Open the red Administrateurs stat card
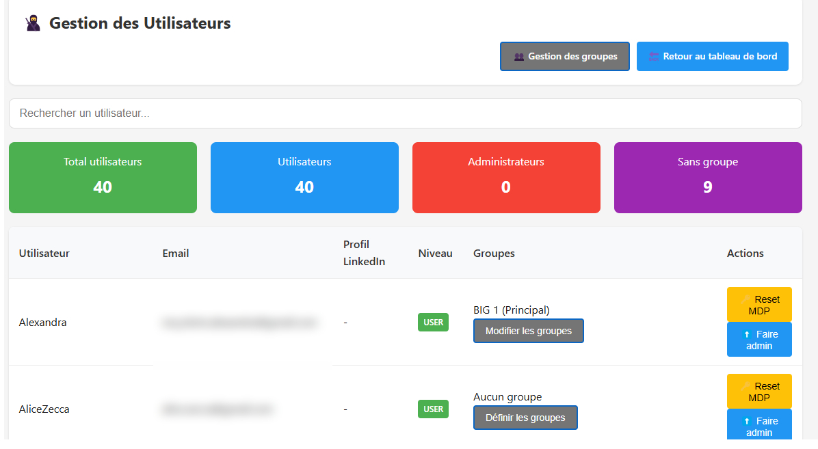The width and height of the screenshot is (818, 449). click(506, 178)
